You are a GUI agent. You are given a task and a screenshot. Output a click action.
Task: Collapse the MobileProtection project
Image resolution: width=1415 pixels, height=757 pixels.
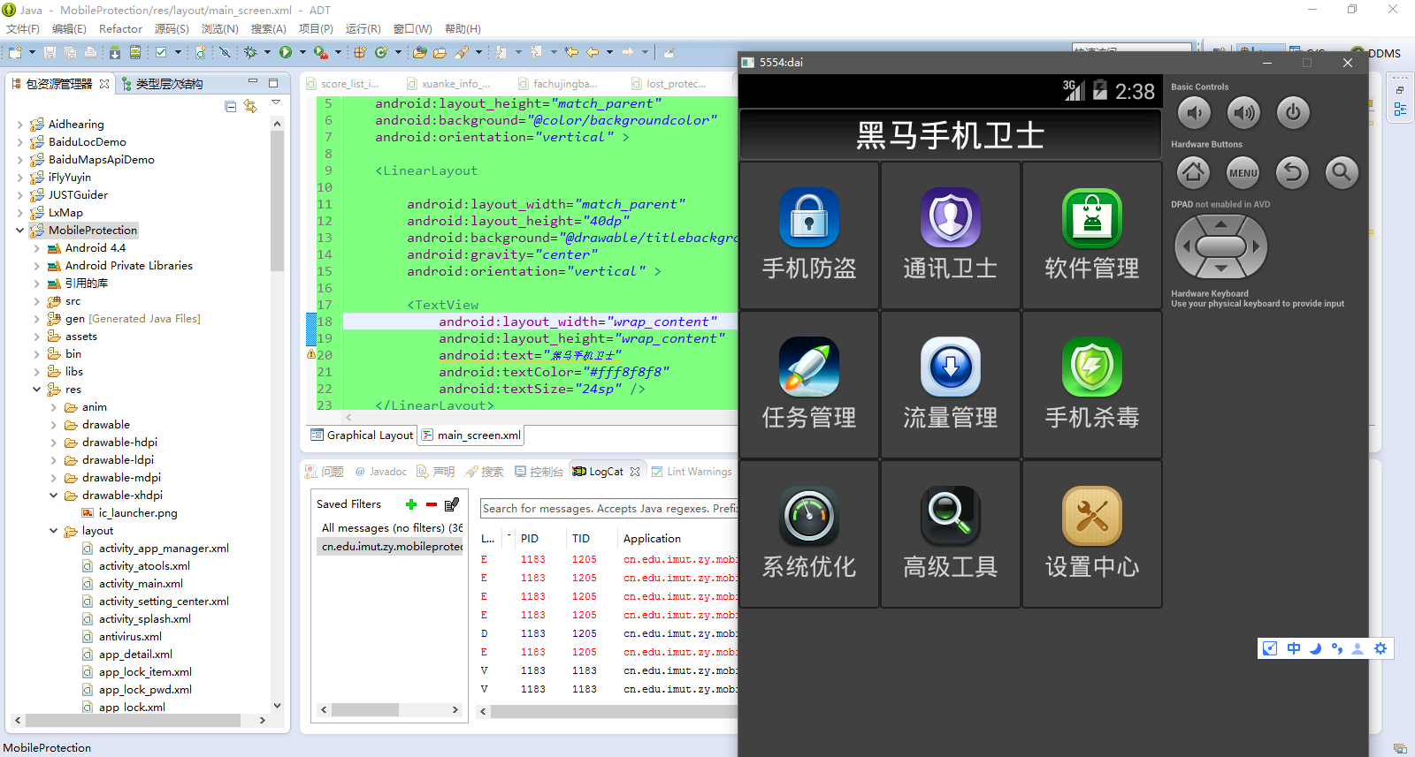(20, 231)
